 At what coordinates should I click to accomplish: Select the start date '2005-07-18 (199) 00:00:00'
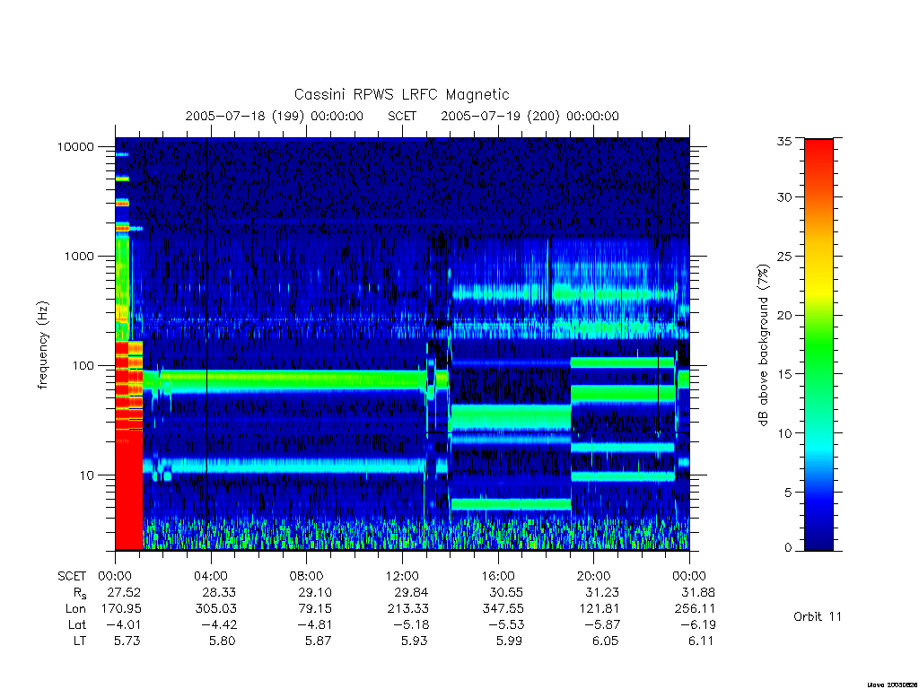[275, 116]
